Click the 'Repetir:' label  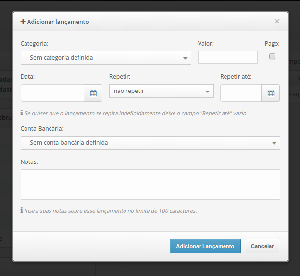click(120, 77)
